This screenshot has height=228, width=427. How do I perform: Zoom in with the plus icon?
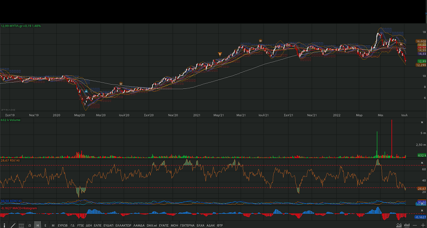pos(423,225)
